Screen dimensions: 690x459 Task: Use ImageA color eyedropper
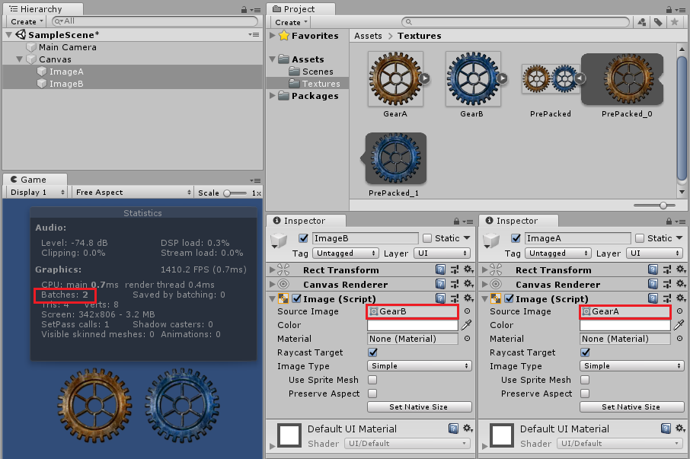coord(679,325)
